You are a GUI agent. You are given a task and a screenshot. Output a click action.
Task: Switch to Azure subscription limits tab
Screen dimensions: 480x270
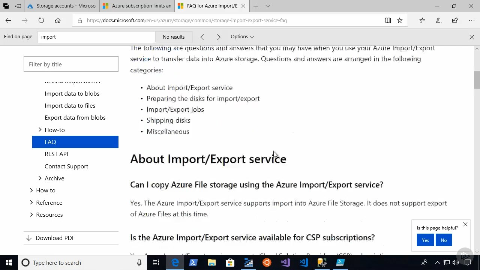point(137,6)
